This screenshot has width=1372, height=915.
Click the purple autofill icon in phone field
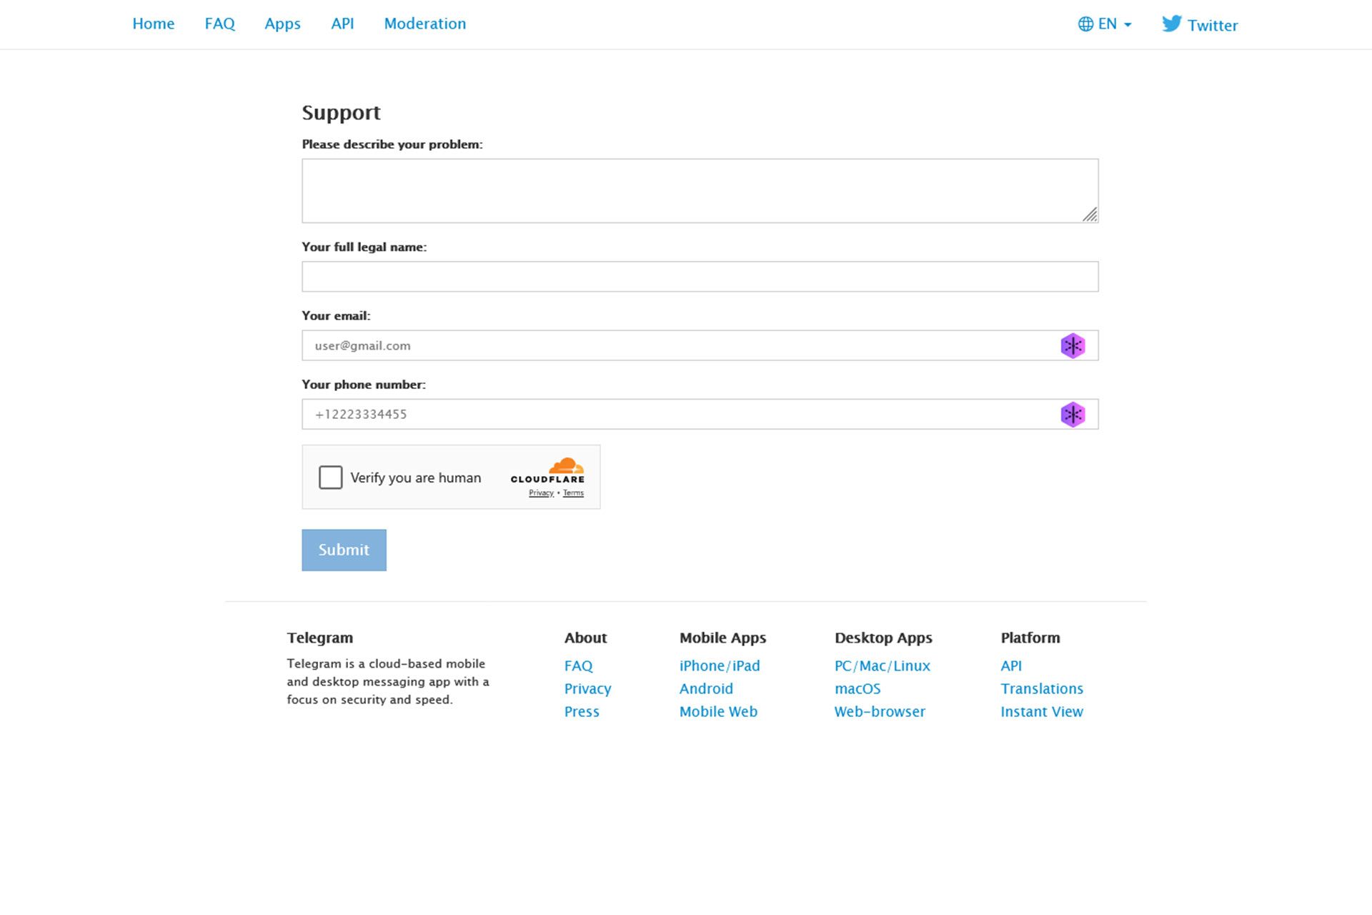click(x=1073, y=415)
